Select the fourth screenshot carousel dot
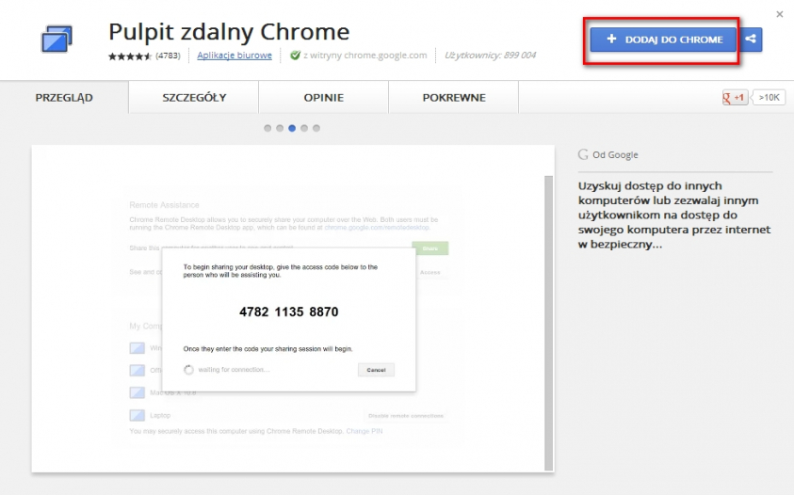The height and width of the screenshot is (495, 794). (304, 128)
